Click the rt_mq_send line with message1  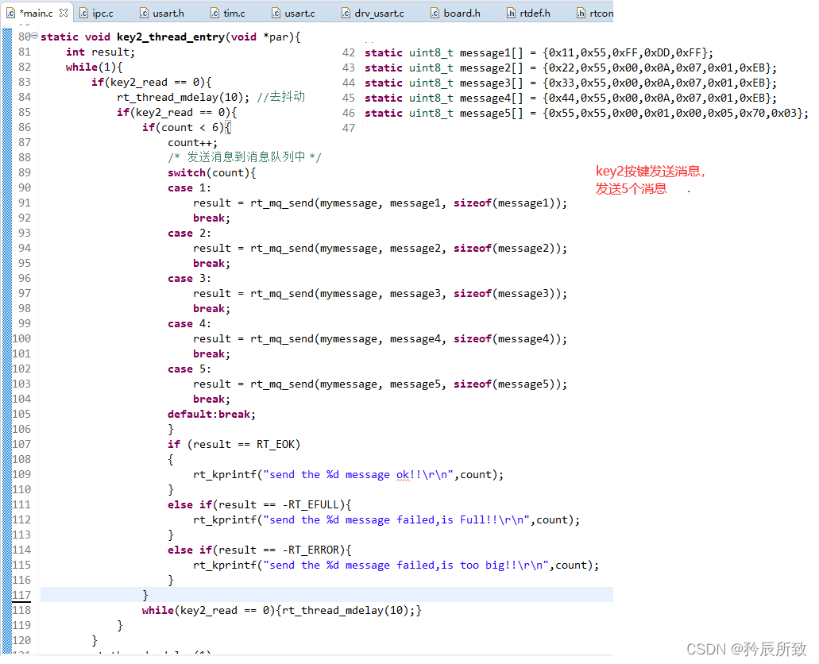pos(380,203)
